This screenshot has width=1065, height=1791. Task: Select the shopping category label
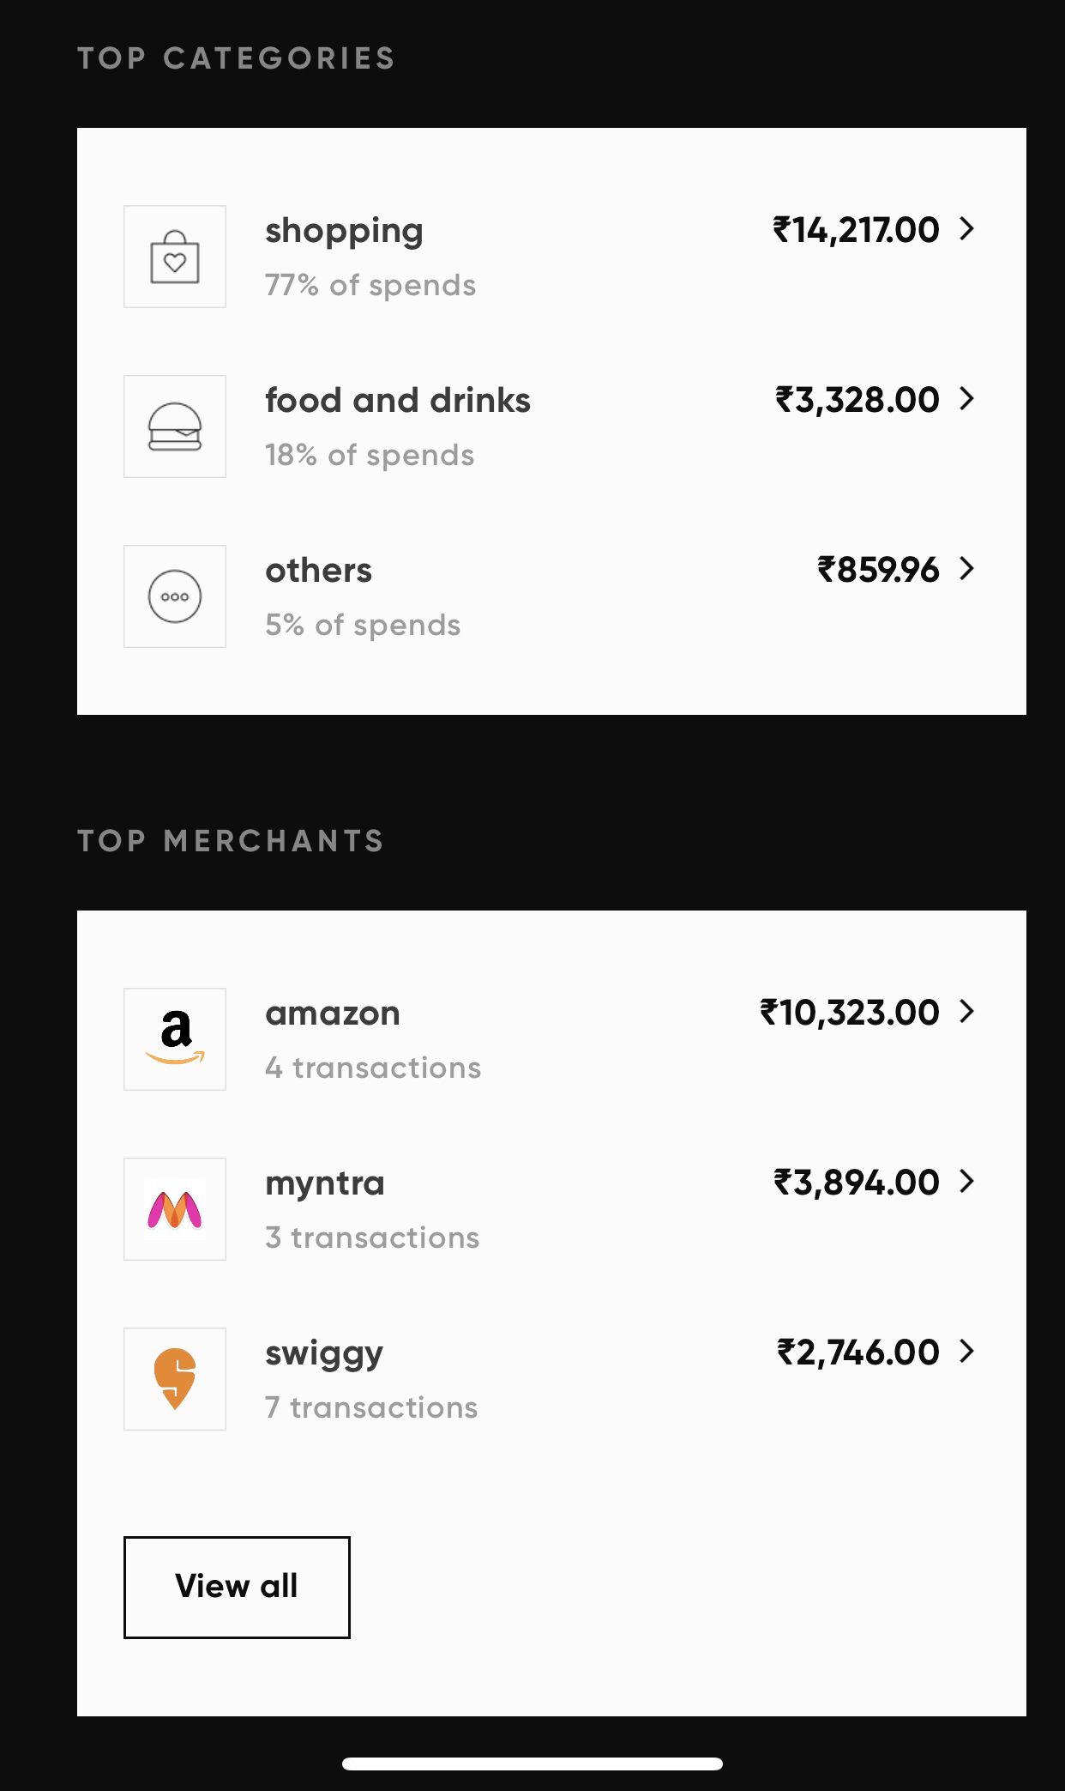(x=344, y=232)
